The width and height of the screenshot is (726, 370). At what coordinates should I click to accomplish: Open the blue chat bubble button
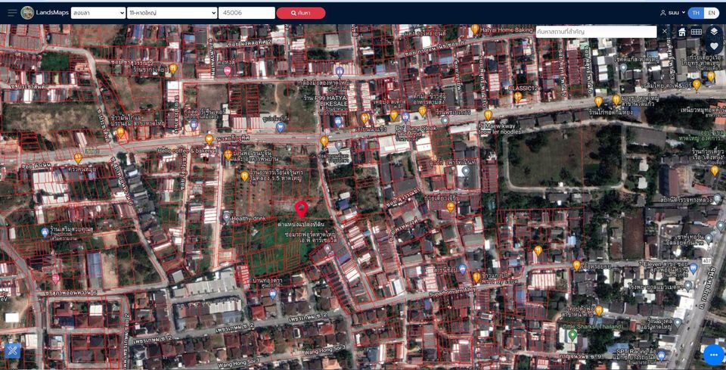coord(713,355)
